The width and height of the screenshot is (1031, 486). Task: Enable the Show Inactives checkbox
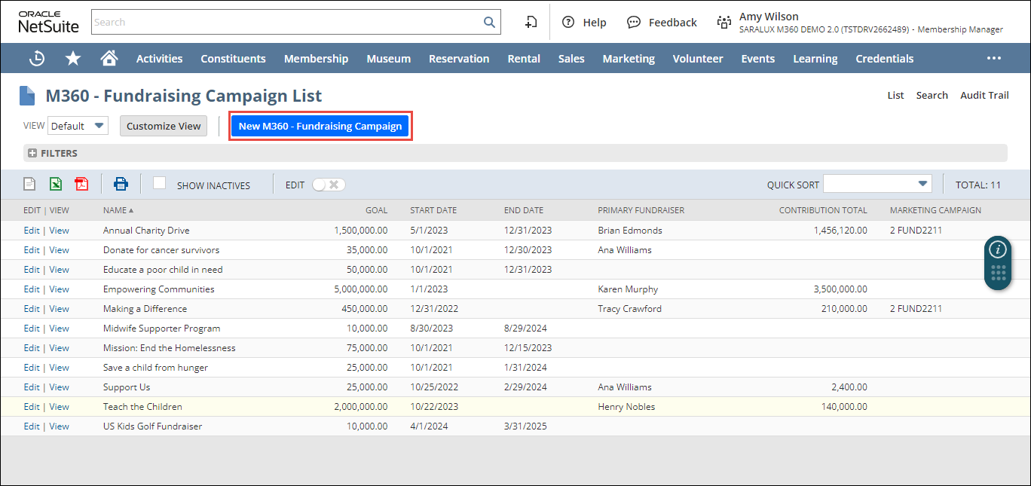[x=160, y=183]
